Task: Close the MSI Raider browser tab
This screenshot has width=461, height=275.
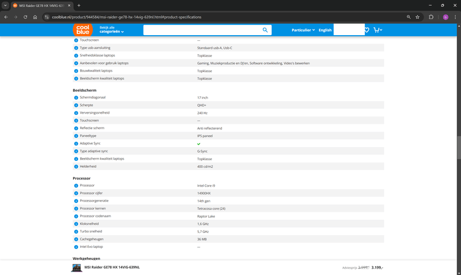Action: pos(69,6)
